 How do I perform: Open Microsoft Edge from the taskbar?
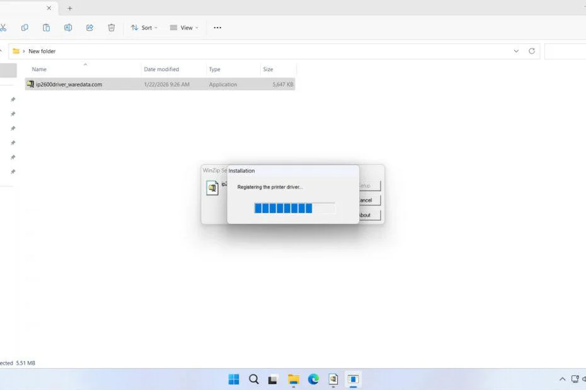tap(313, 379)
